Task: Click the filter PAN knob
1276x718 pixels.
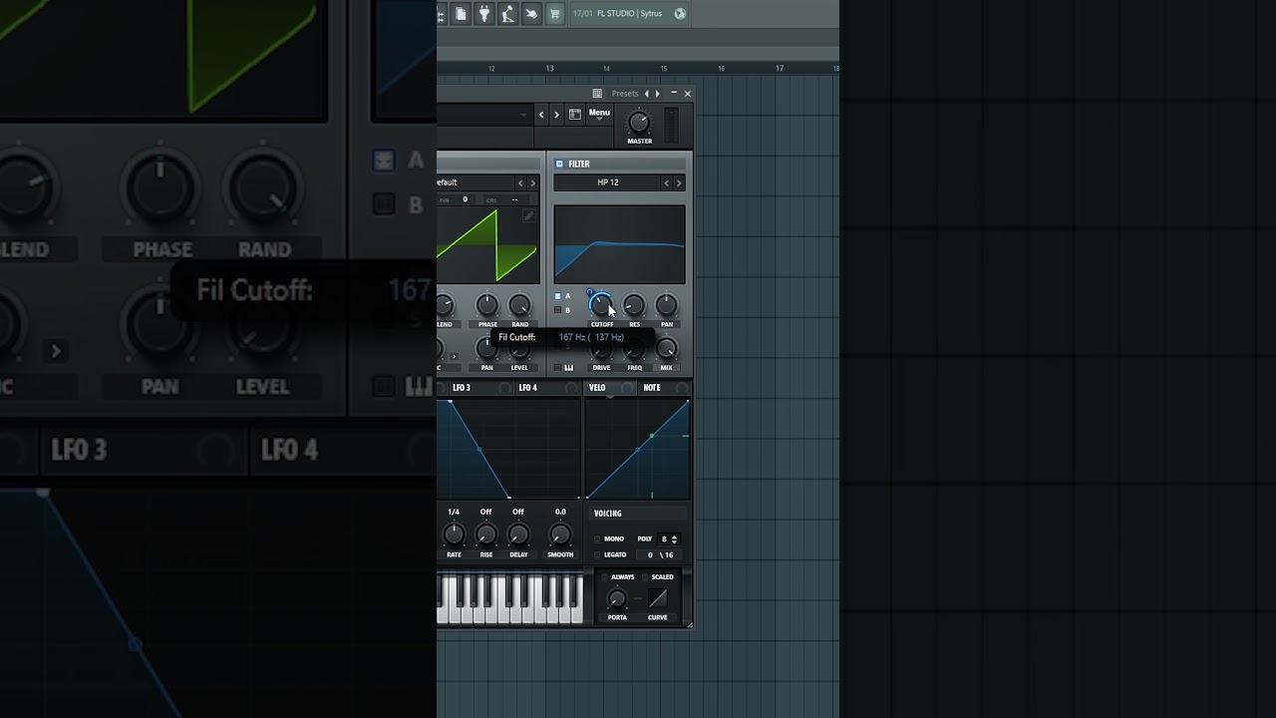Action: (667, 305)
